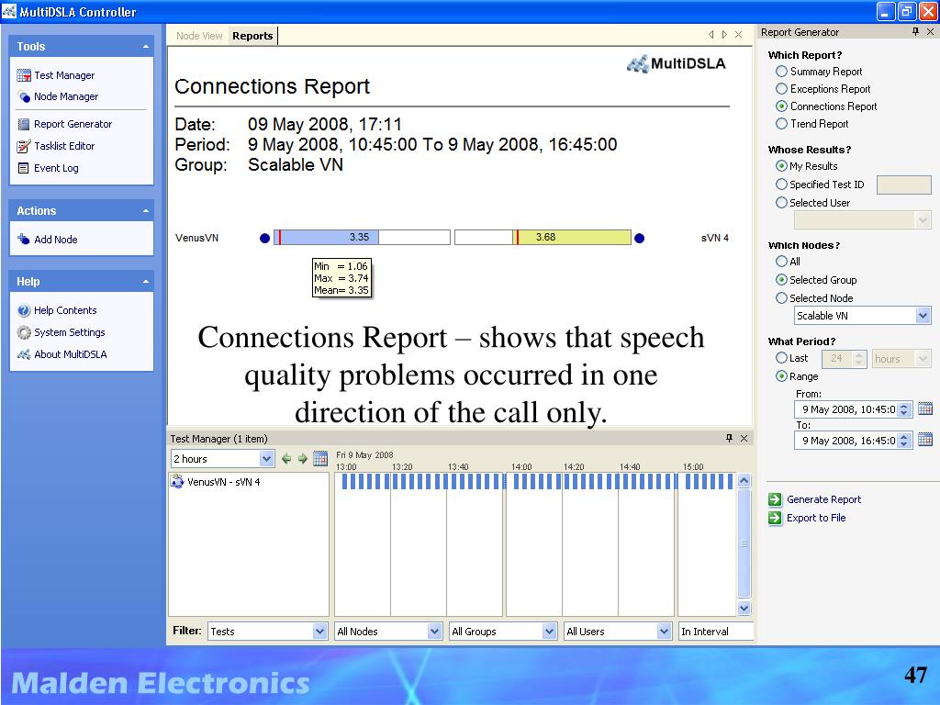
Task: Select Exceptions Report option
Action: (781, 89)
